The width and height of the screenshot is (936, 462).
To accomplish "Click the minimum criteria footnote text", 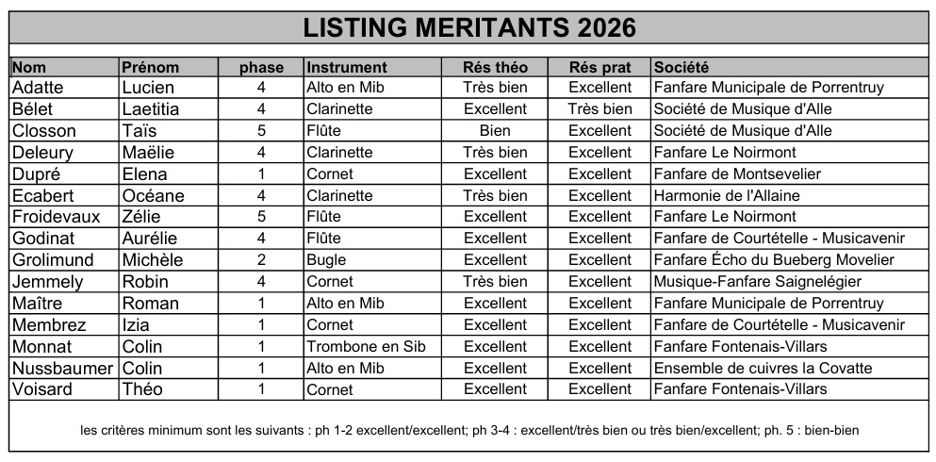I will click(469, 430).
